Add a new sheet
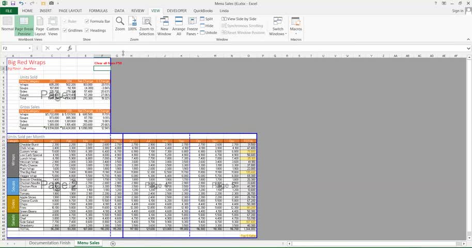Image resolution: width=472 pixels, height=248 pixels. tap(113, 243)
